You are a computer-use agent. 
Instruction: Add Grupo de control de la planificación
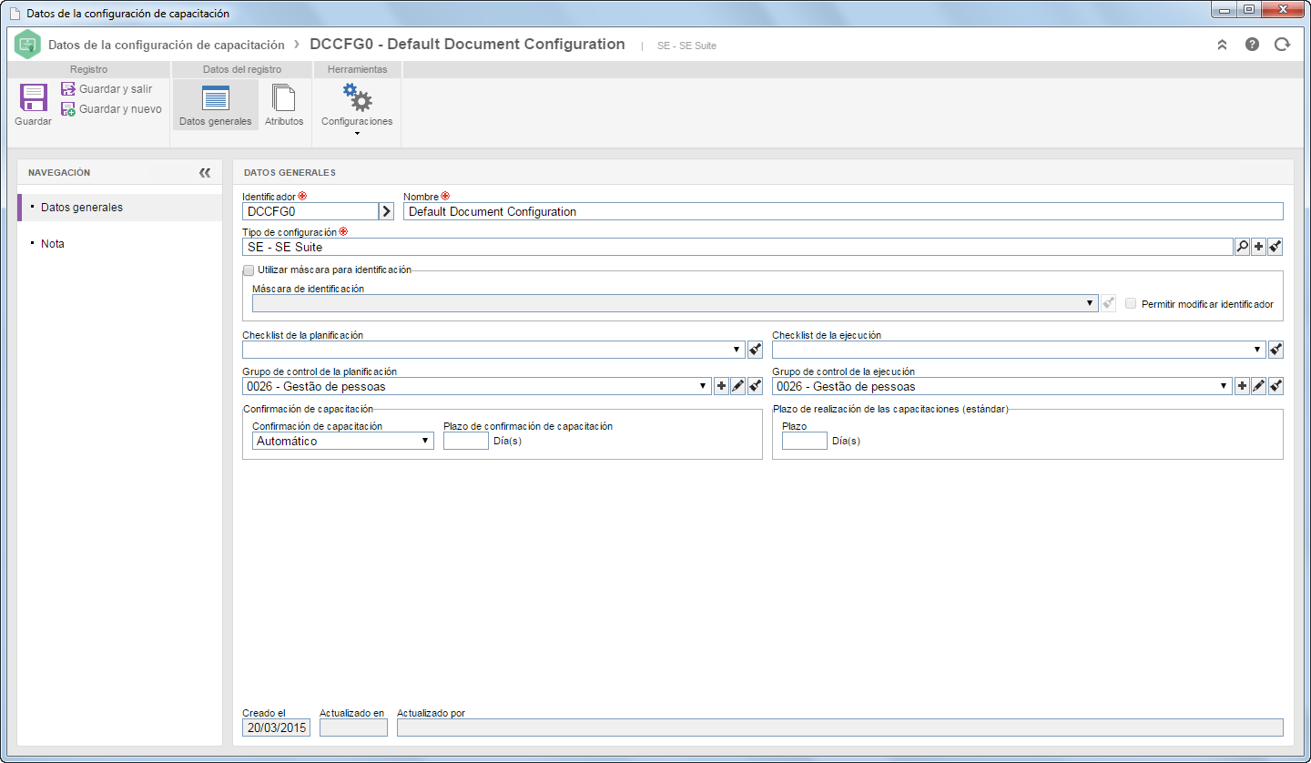[721, 386]
